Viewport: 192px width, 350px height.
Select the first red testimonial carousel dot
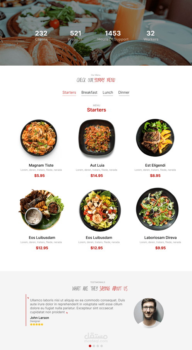[90, 346]
